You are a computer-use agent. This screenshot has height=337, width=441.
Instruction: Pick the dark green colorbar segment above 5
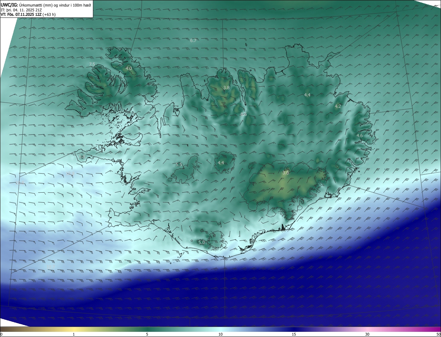(x=147, y=329)
